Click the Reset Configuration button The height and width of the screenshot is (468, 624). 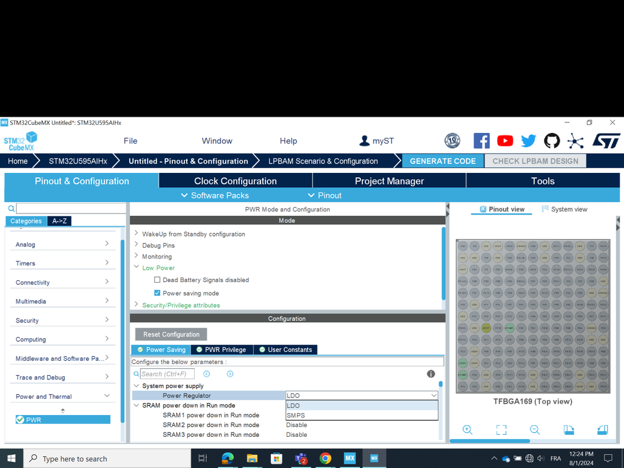(x=171, y=334)
